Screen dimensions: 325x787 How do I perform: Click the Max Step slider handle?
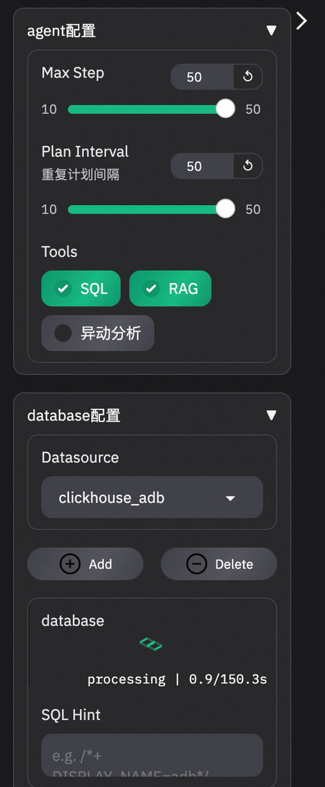(226, 109)
